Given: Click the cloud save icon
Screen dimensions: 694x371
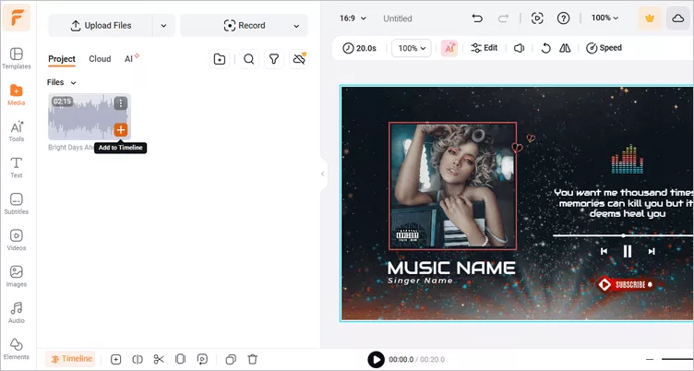Looking at the screenshot, I should [x=678, y=18].
